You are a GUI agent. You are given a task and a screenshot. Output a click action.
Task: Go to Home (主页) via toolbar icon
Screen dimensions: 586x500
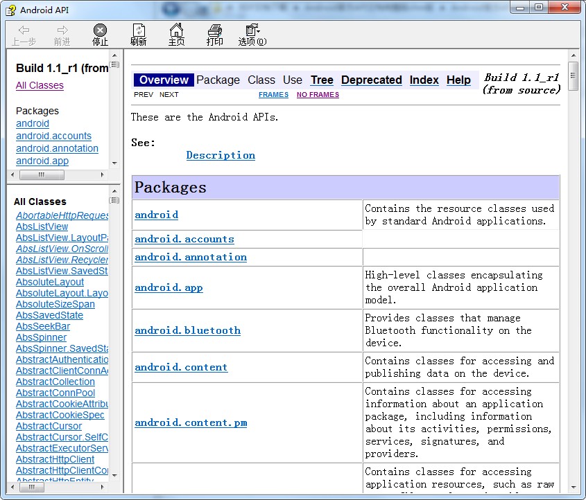click(177, 30)
